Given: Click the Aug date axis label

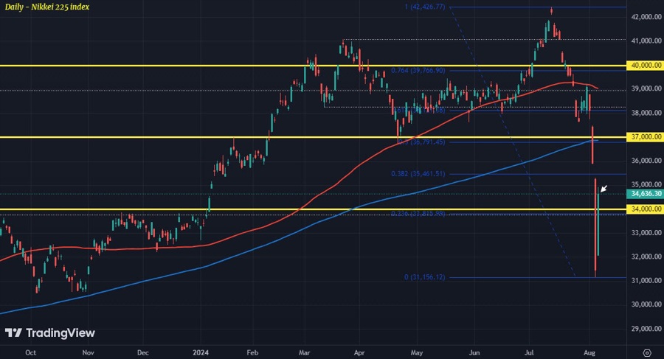Looking at the screenshot, I should (590, 352).
